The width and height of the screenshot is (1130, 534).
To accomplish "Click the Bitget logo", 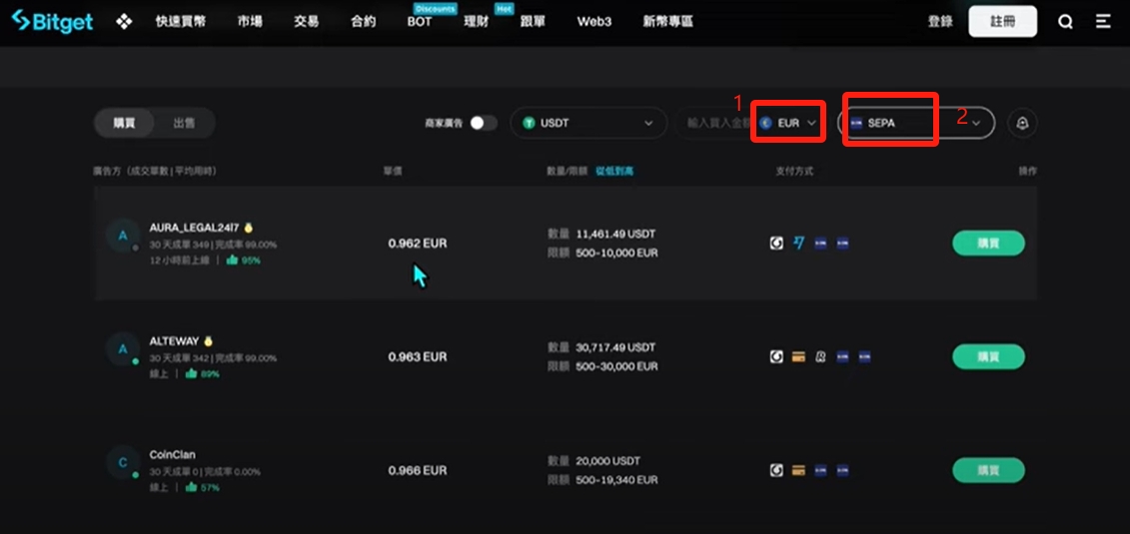I will [52, 22].
